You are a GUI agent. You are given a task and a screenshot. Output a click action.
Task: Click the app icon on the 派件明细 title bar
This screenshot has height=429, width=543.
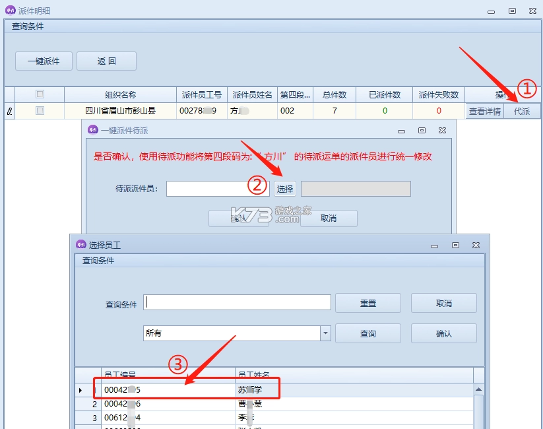point(11,11)
